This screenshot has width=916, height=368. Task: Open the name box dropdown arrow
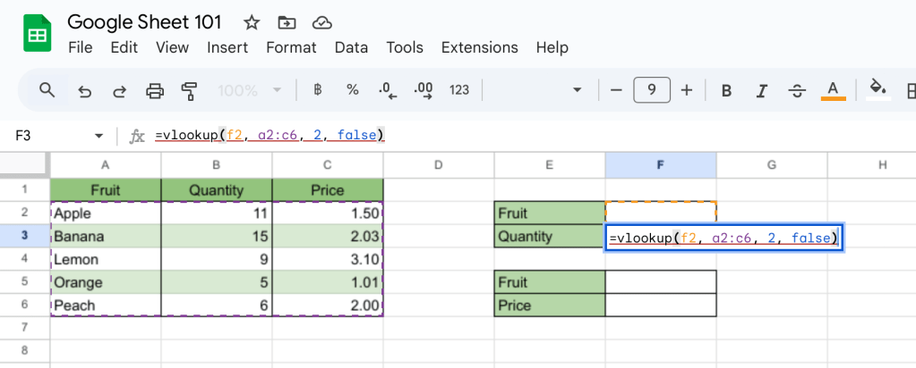(98, 136)
